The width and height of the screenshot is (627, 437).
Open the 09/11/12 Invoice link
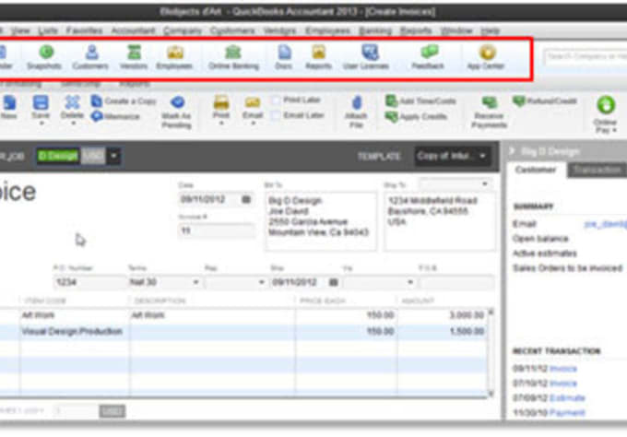point(563,369)
